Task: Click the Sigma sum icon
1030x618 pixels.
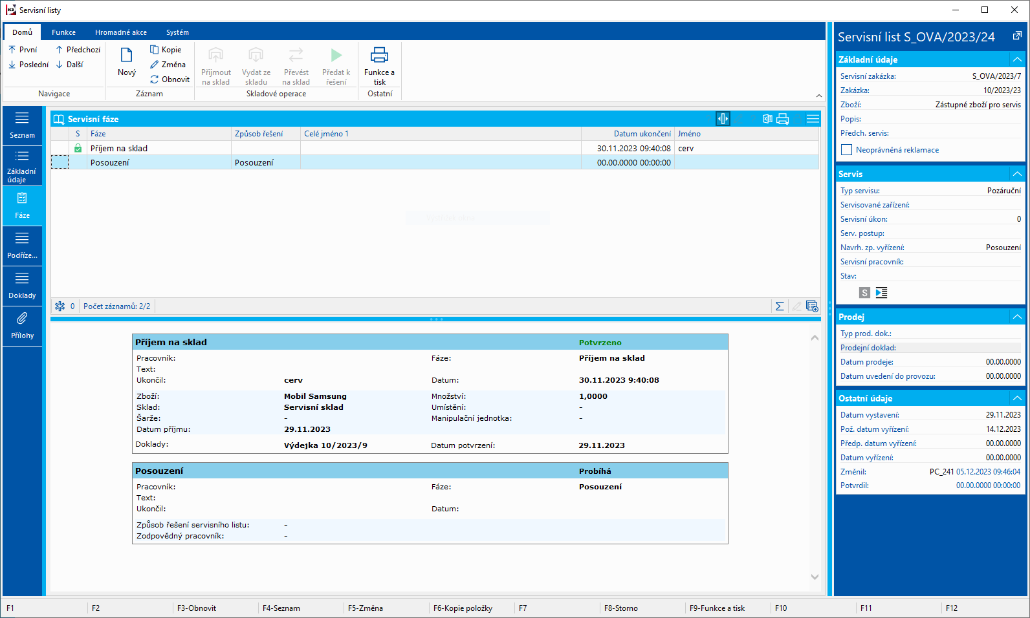Action: pos(780,306)
